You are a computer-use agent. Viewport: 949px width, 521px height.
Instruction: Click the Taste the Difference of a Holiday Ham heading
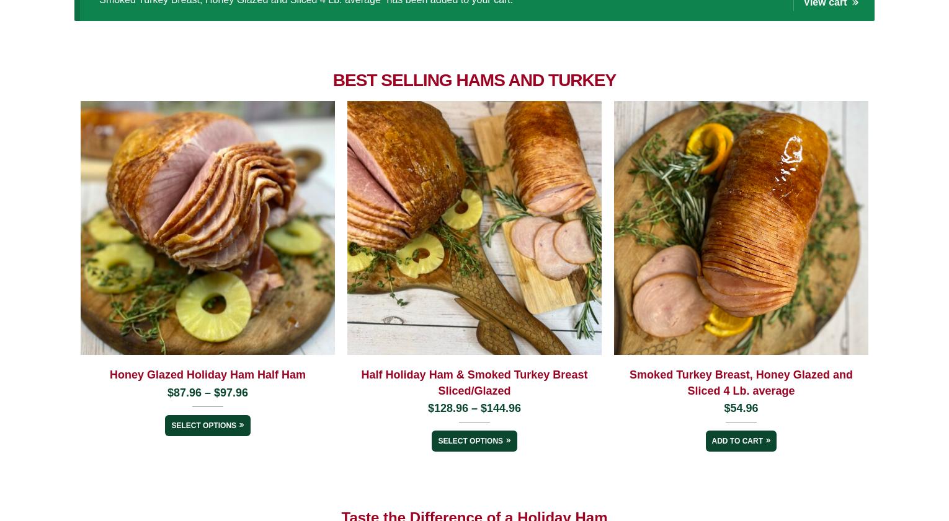(474, 515)
